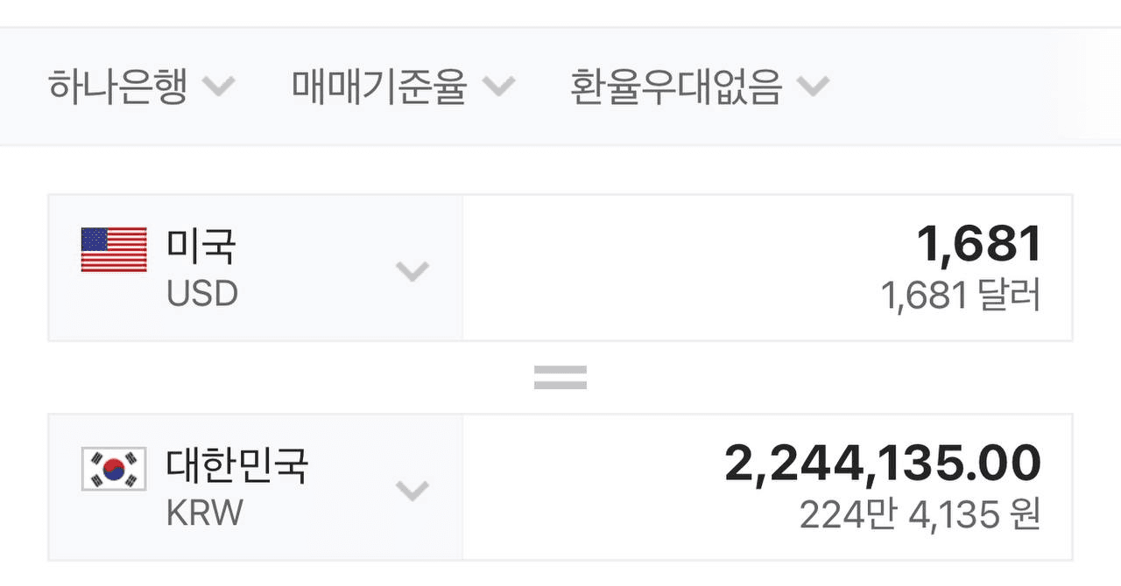The height and width of the screenshot is (586, 1121).
Task: Click the 1,681 USD amount field
Action: (767, 268)
